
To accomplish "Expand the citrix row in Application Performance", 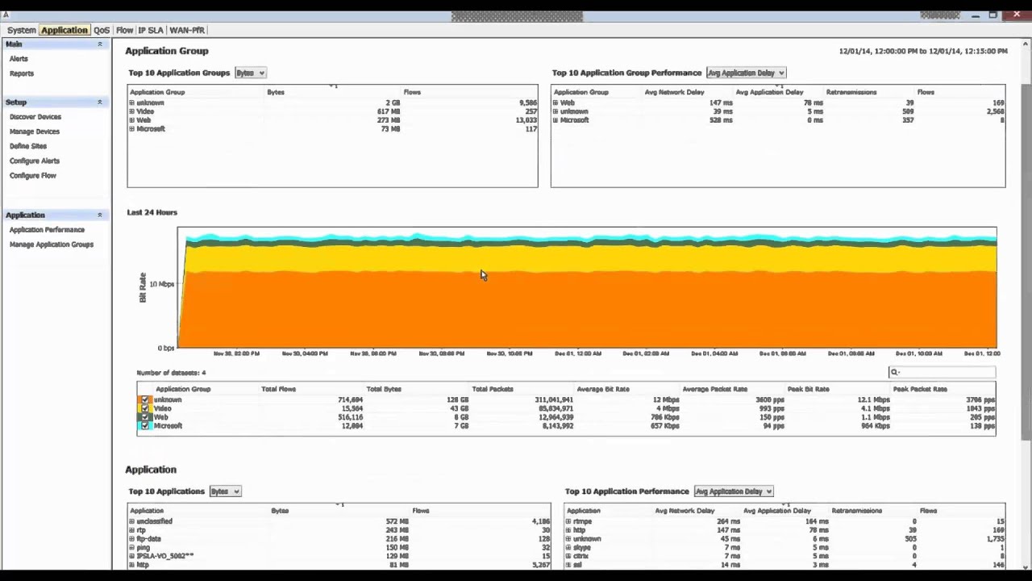I will [568, 557].
